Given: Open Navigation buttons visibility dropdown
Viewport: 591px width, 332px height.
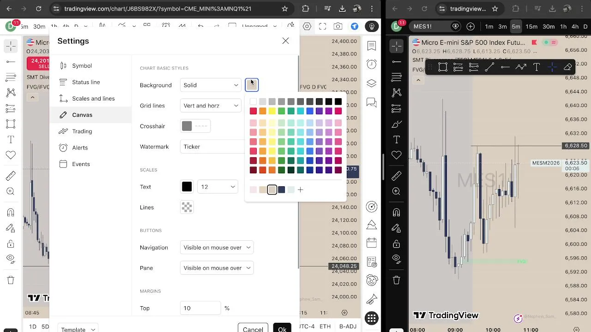Looking at the screenshot, I should 217,248.
